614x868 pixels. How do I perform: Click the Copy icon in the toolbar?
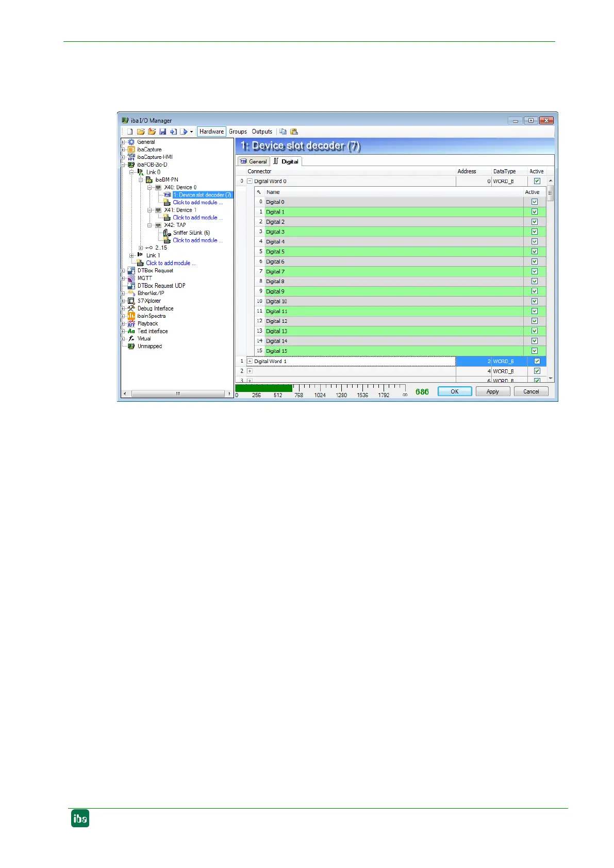[283, 132]
